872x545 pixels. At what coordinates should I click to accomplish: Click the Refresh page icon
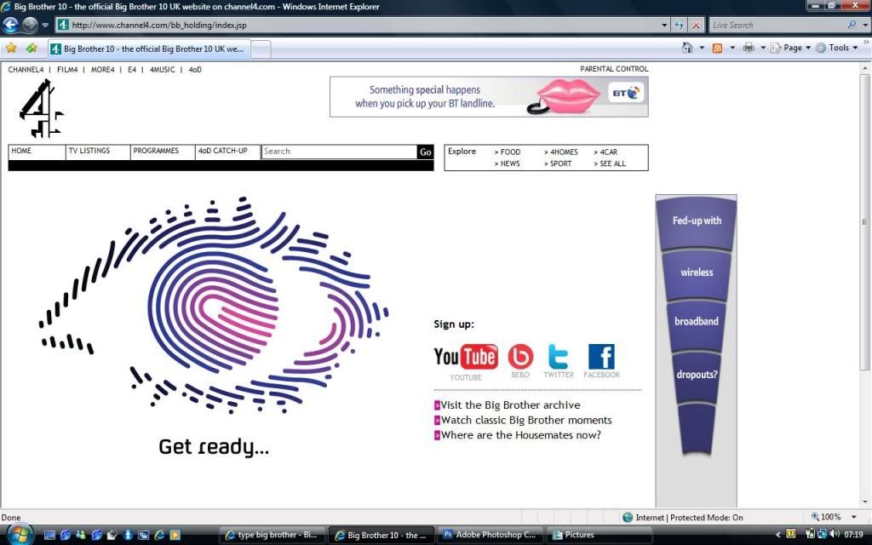(x=679, y=25)
